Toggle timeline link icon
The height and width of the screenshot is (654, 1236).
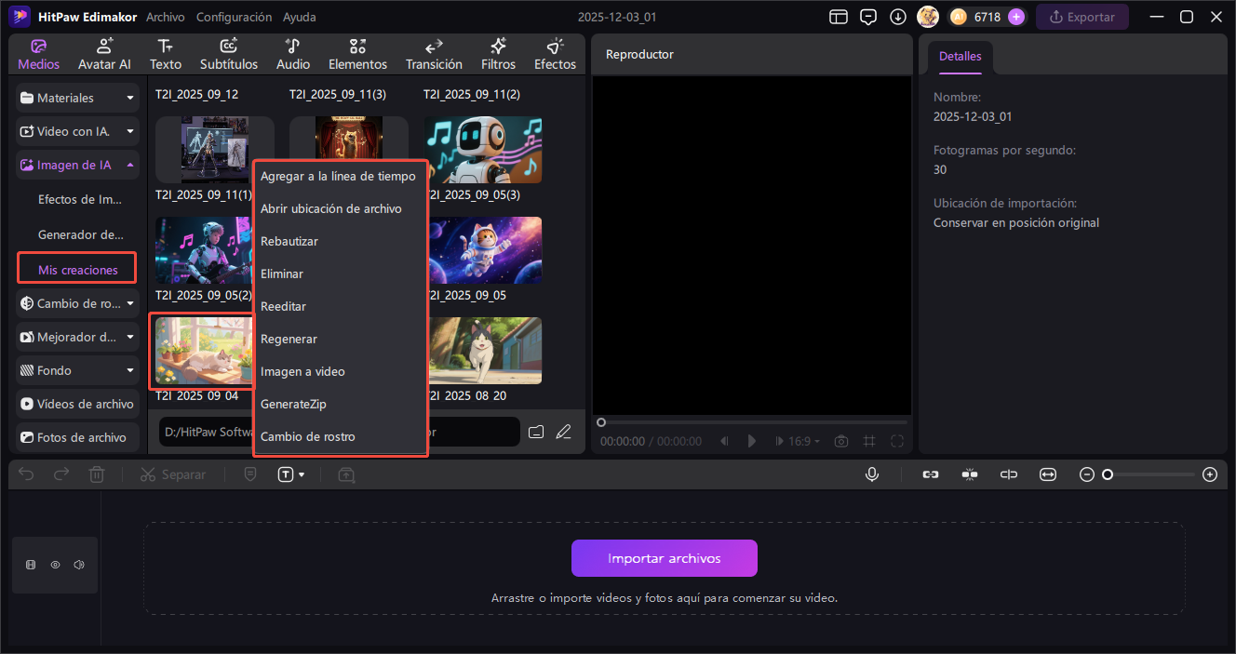[930, 474]
